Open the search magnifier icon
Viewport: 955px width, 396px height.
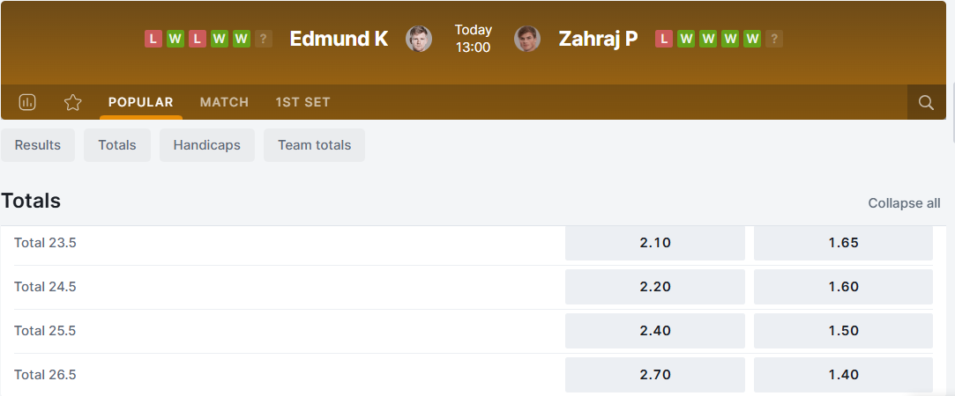[926, 102]
